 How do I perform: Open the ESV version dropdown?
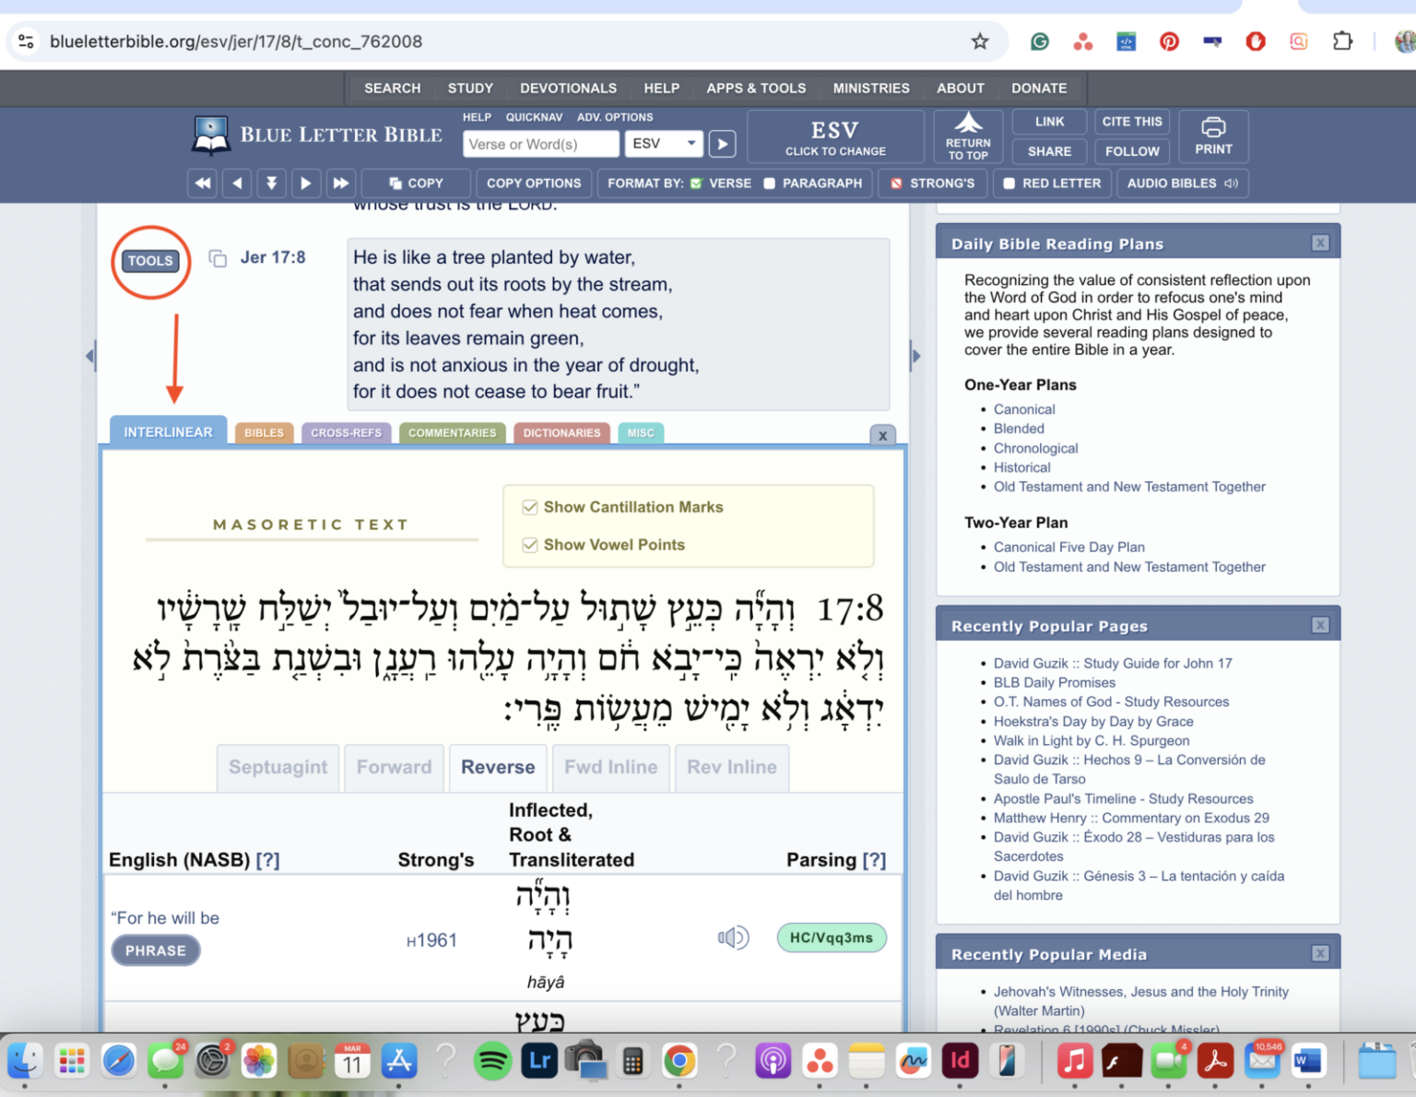click(x=664, y=144)
